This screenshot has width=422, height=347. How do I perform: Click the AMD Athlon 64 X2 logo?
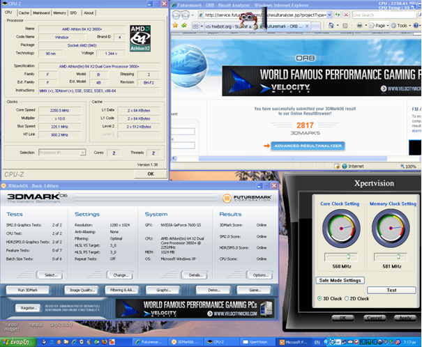coord(140,38)
